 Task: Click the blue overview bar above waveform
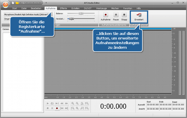[x=108, y=29]
